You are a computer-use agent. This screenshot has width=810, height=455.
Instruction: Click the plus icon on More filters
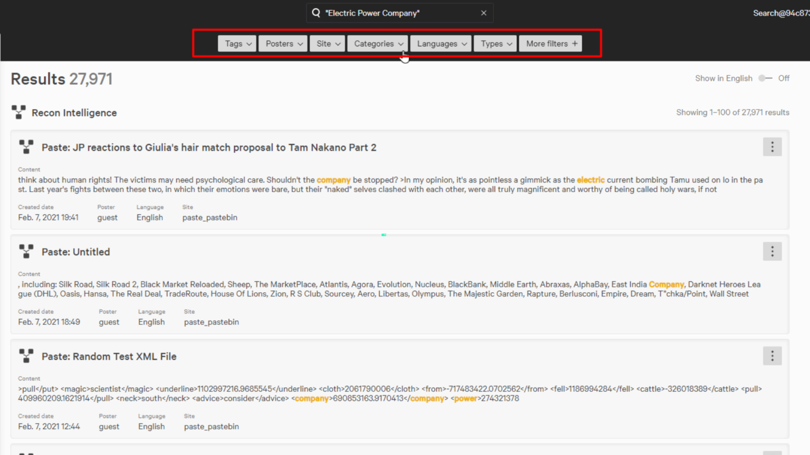pyautogui.click(x=574, y=43)
